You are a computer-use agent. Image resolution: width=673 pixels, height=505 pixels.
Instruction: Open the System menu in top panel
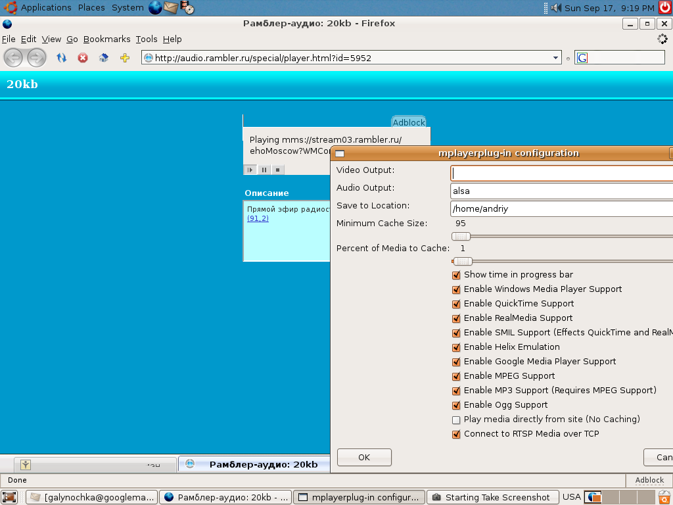tap(128, 8)
